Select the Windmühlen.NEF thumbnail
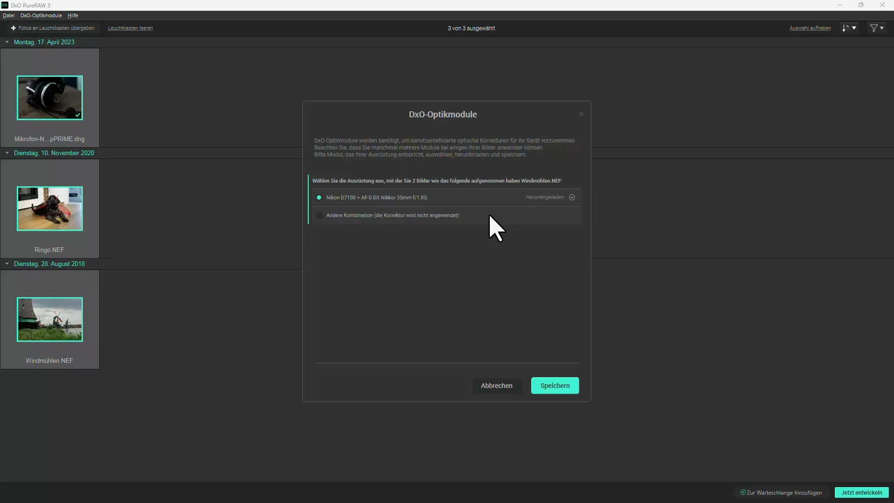 coord(50,319)
